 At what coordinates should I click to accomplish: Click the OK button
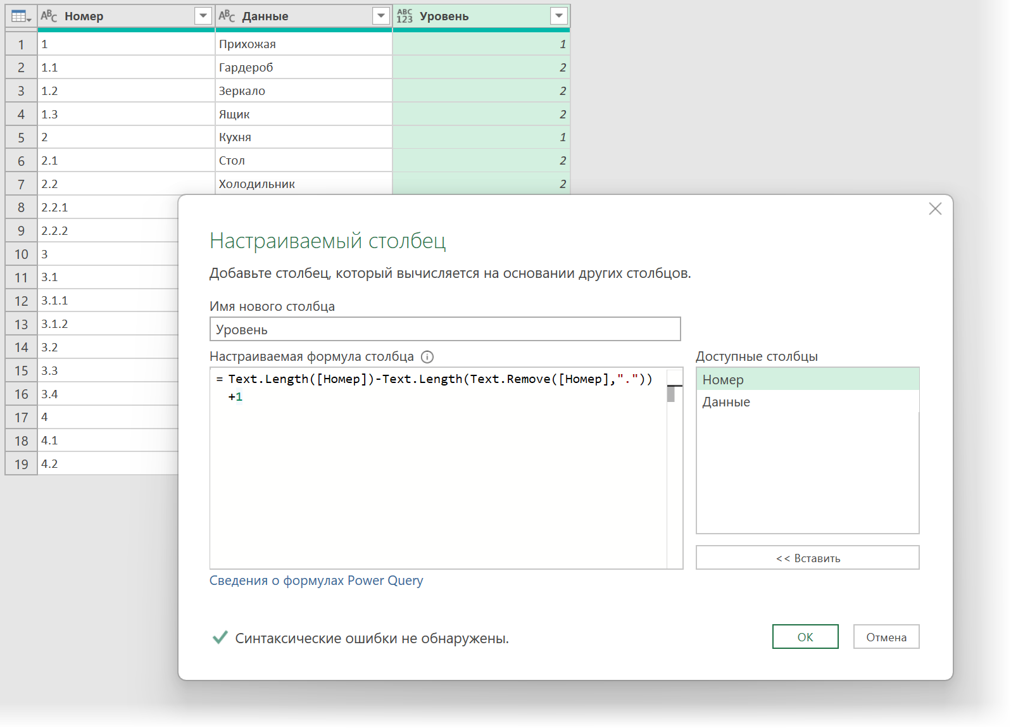pos(805,637)
